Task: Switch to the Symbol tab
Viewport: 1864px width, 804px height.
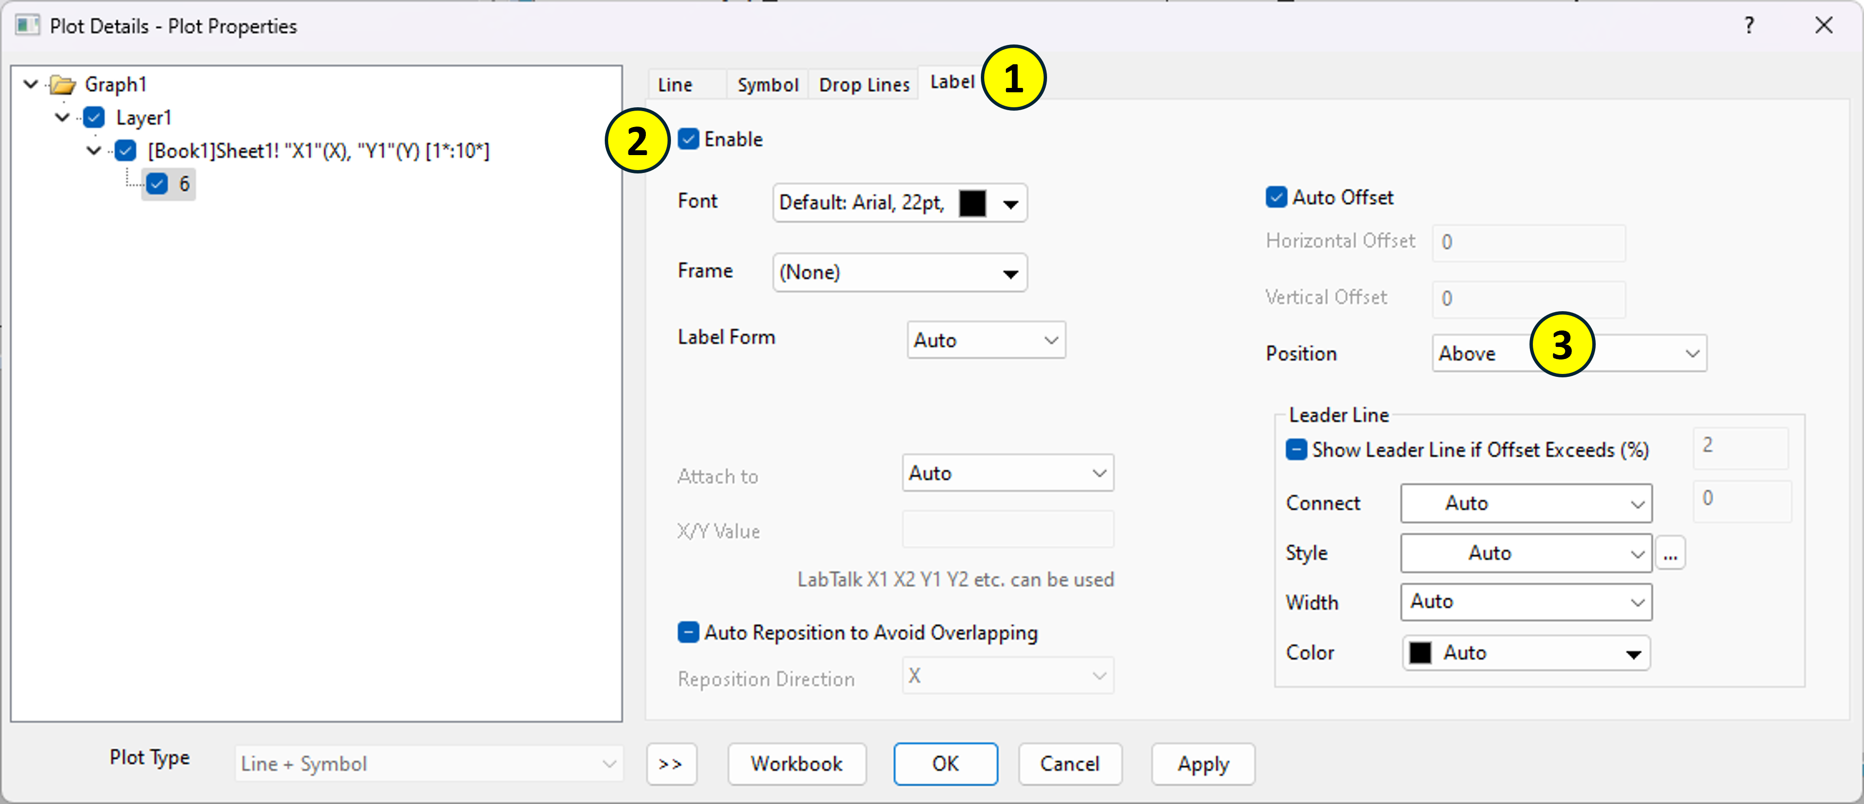Action: (767, 86)
